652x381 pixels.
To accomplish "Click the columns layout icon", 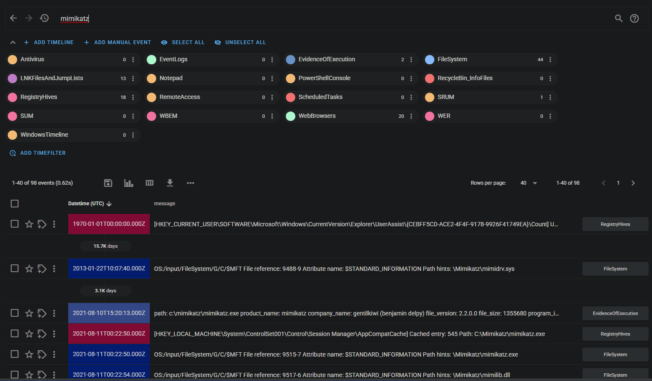I will tap(149, 183).
